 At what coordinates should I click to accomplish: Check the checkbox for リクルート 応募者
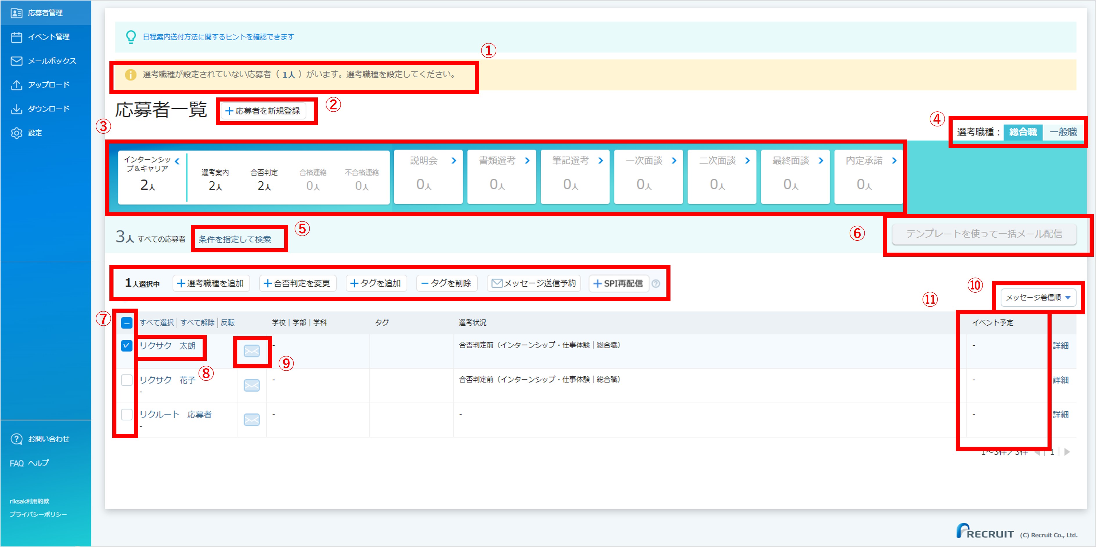coord(127,414)
